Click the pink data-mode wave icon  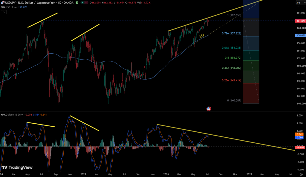click(86, 2)
